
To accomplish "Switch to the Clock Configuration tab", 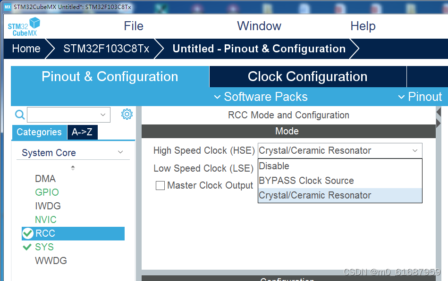I will click(306, 76).
